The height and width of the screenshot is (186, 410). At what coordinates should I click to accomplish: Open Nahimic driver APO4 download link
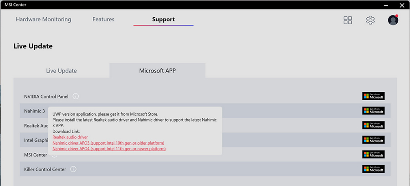click(109, 149)
